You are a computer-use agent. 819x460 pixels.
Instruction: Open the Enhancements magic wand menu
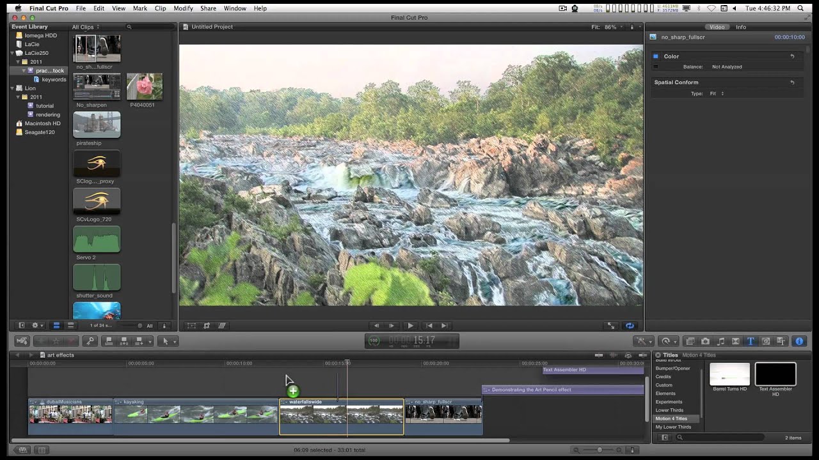pyautogui.click(x=642, y=341)
